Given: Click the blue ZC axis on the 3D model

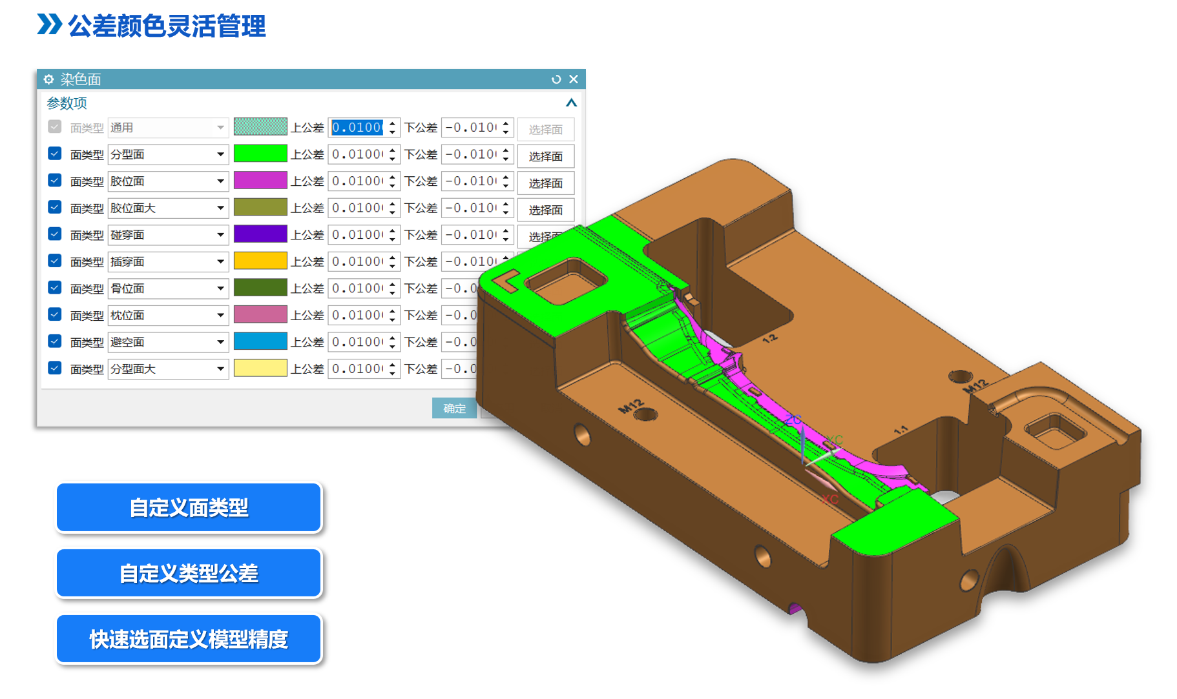Looking at the screenshot, I should [x=802, y=442].
